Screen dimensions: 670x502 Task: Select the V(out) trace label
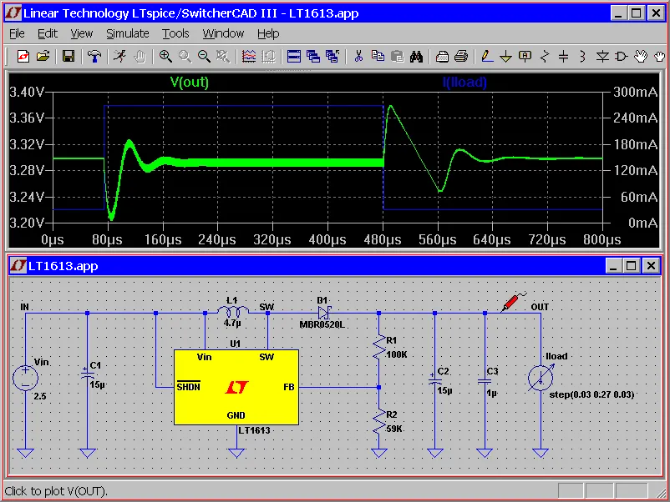(x=189, y=83)
